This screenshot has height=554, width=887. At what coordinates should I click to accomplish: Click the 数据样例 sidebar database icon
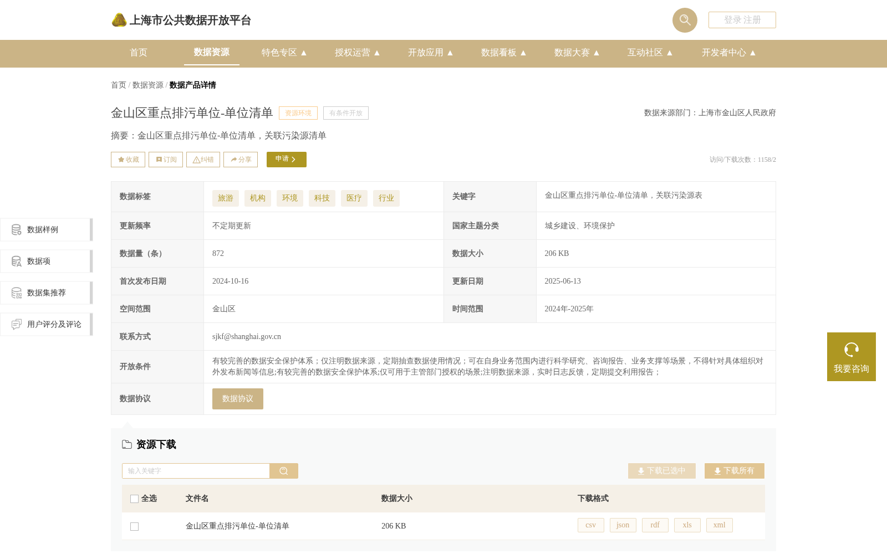point(17,229)
